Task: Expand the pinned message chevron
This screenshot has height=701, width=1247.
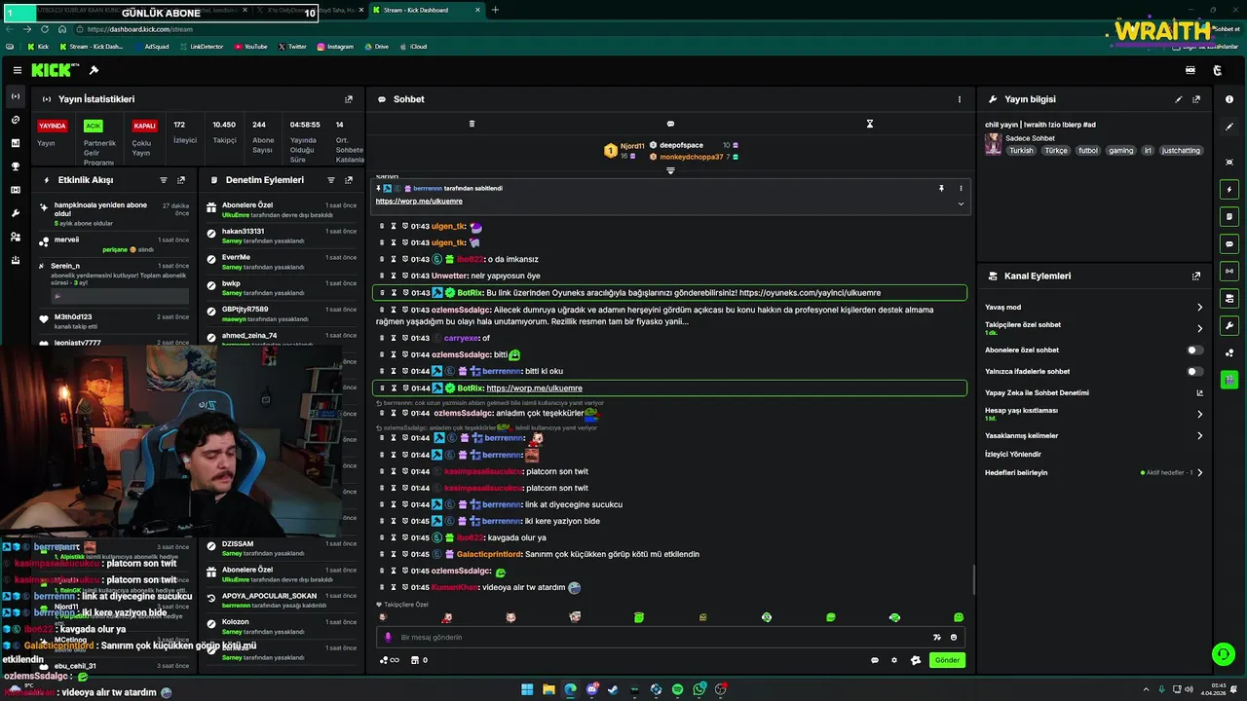Action: pos(961,203)
